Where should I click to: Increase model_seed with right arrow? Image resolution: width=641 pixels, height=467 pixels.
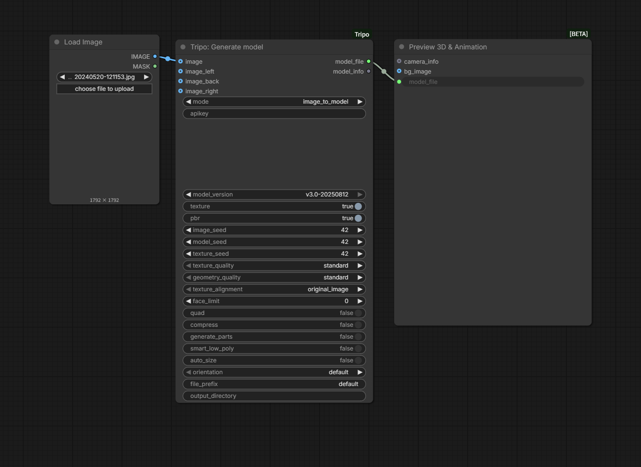coord(360,242)
